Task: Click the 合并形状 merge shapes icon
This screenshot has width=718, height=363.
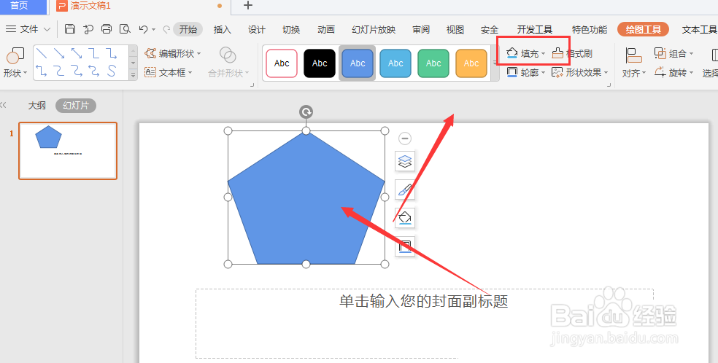Action: pos(228,55)
